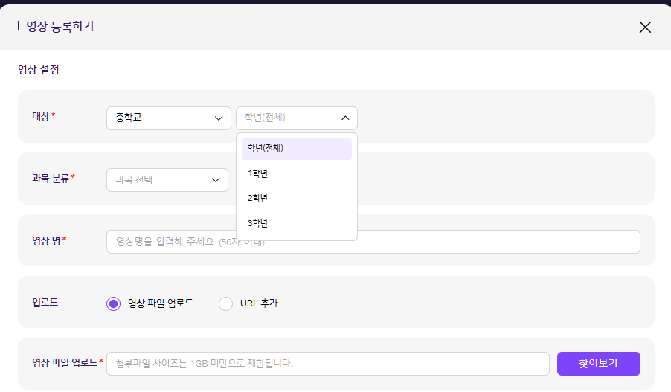The image size is (671, 392).
Task: Pick the highlighted 학년(전체) list option
Action: [x=296, y=148]
